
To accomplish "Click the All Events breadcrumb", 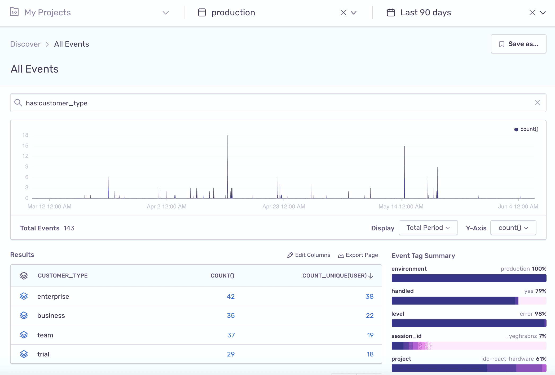I will (x=71, y=44).
